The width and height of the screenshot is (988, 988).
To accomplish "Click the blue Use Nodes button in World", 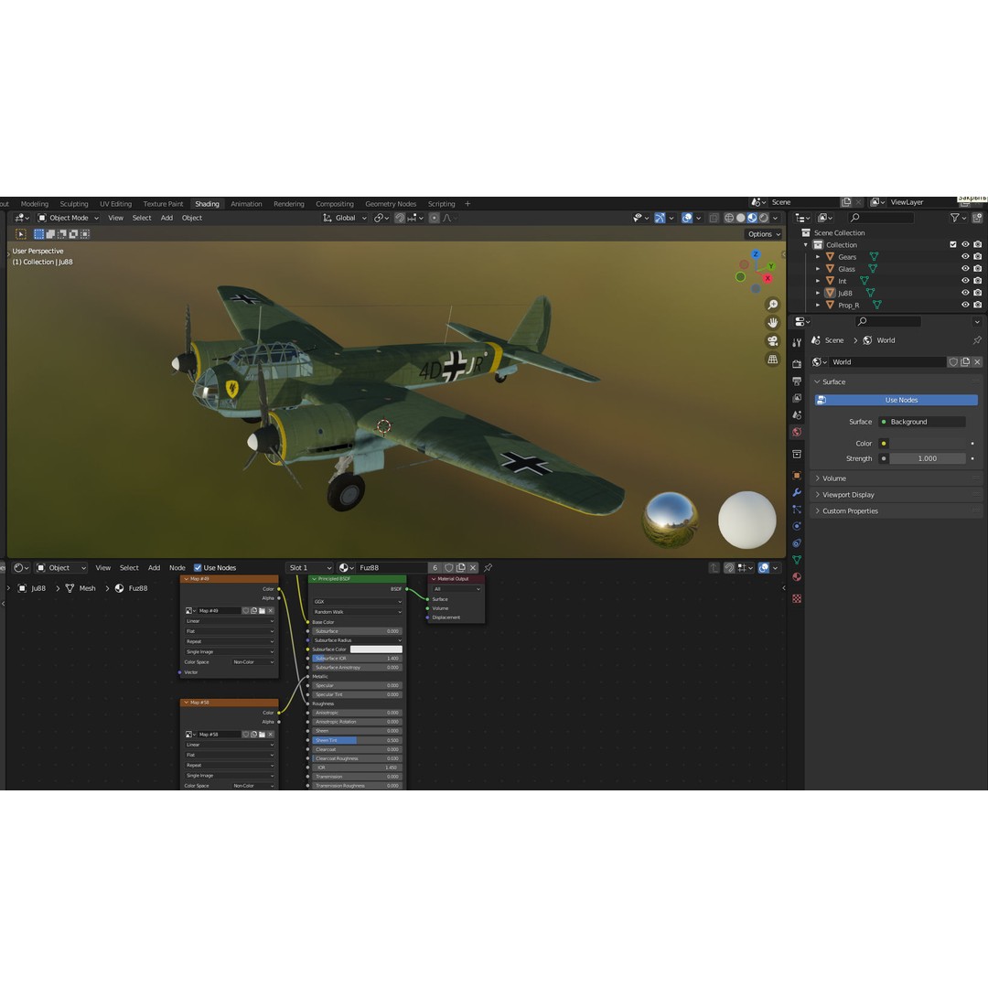I will pos(896,400).
